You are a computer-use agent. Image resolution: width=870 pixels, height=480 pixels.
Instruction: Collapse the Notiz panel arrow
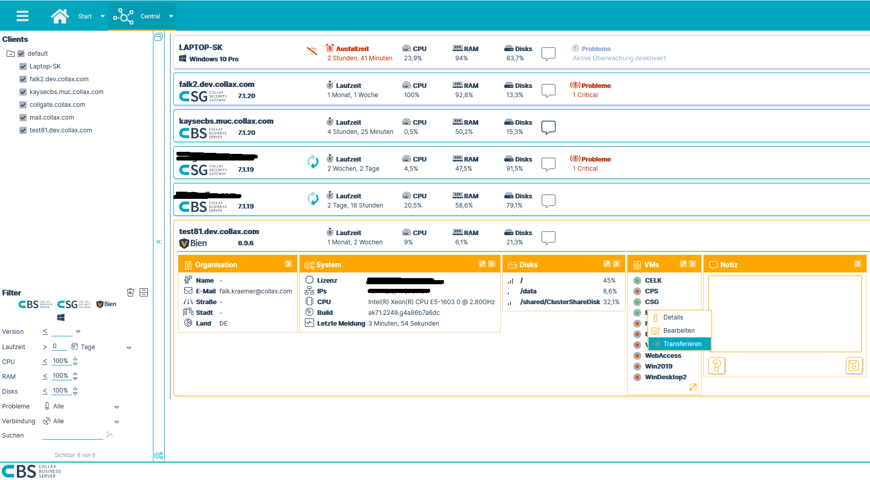pyautogui.click(x=858, y=264)
